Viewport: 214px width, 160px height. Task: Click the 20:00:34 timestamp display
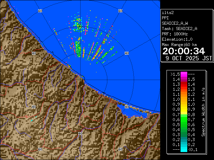point(184,51)
